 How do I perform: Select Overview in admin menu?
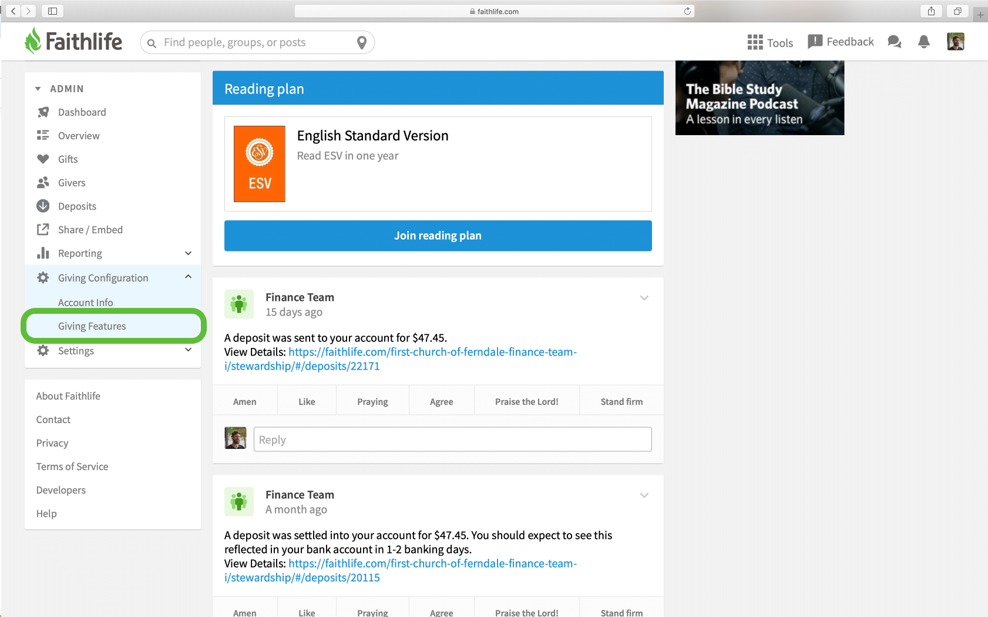click(79, 136)
